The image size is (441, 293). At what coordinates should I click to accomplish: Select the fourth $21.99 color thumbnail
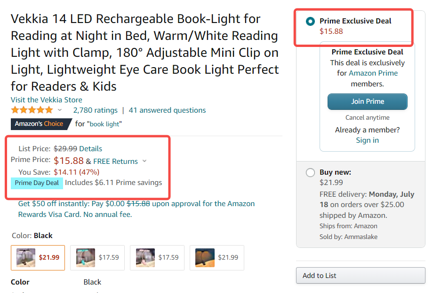pos(216,257)
